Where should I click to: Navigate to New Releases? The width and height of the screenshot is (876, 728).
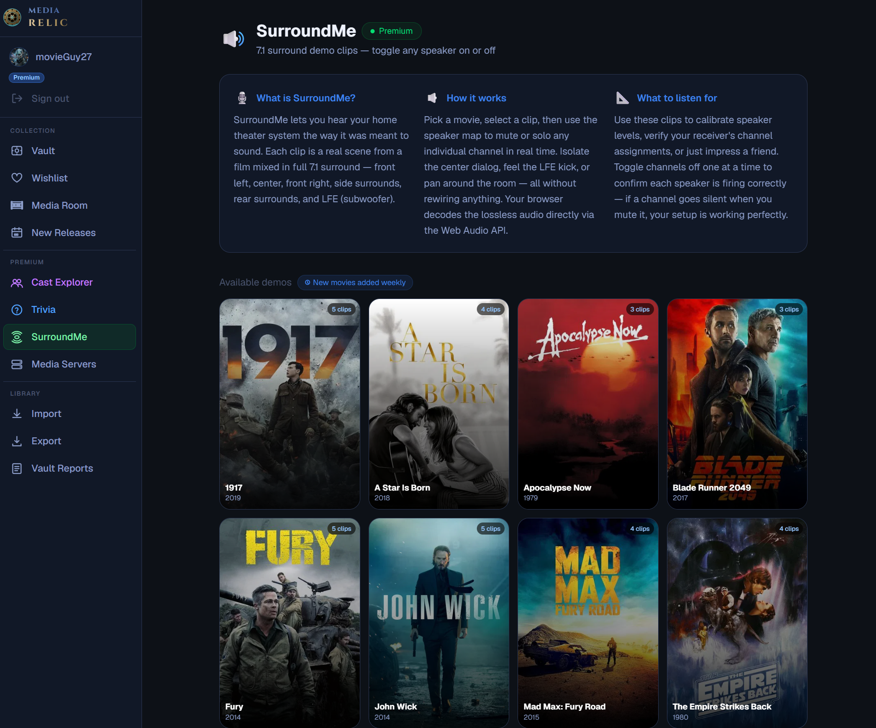coord(69,233)
